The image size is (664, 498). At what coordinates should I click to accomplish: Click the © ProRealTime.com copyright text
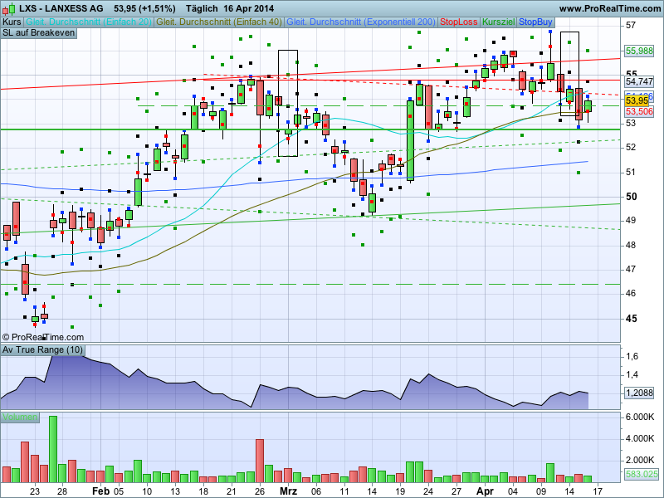click(43, 337)
